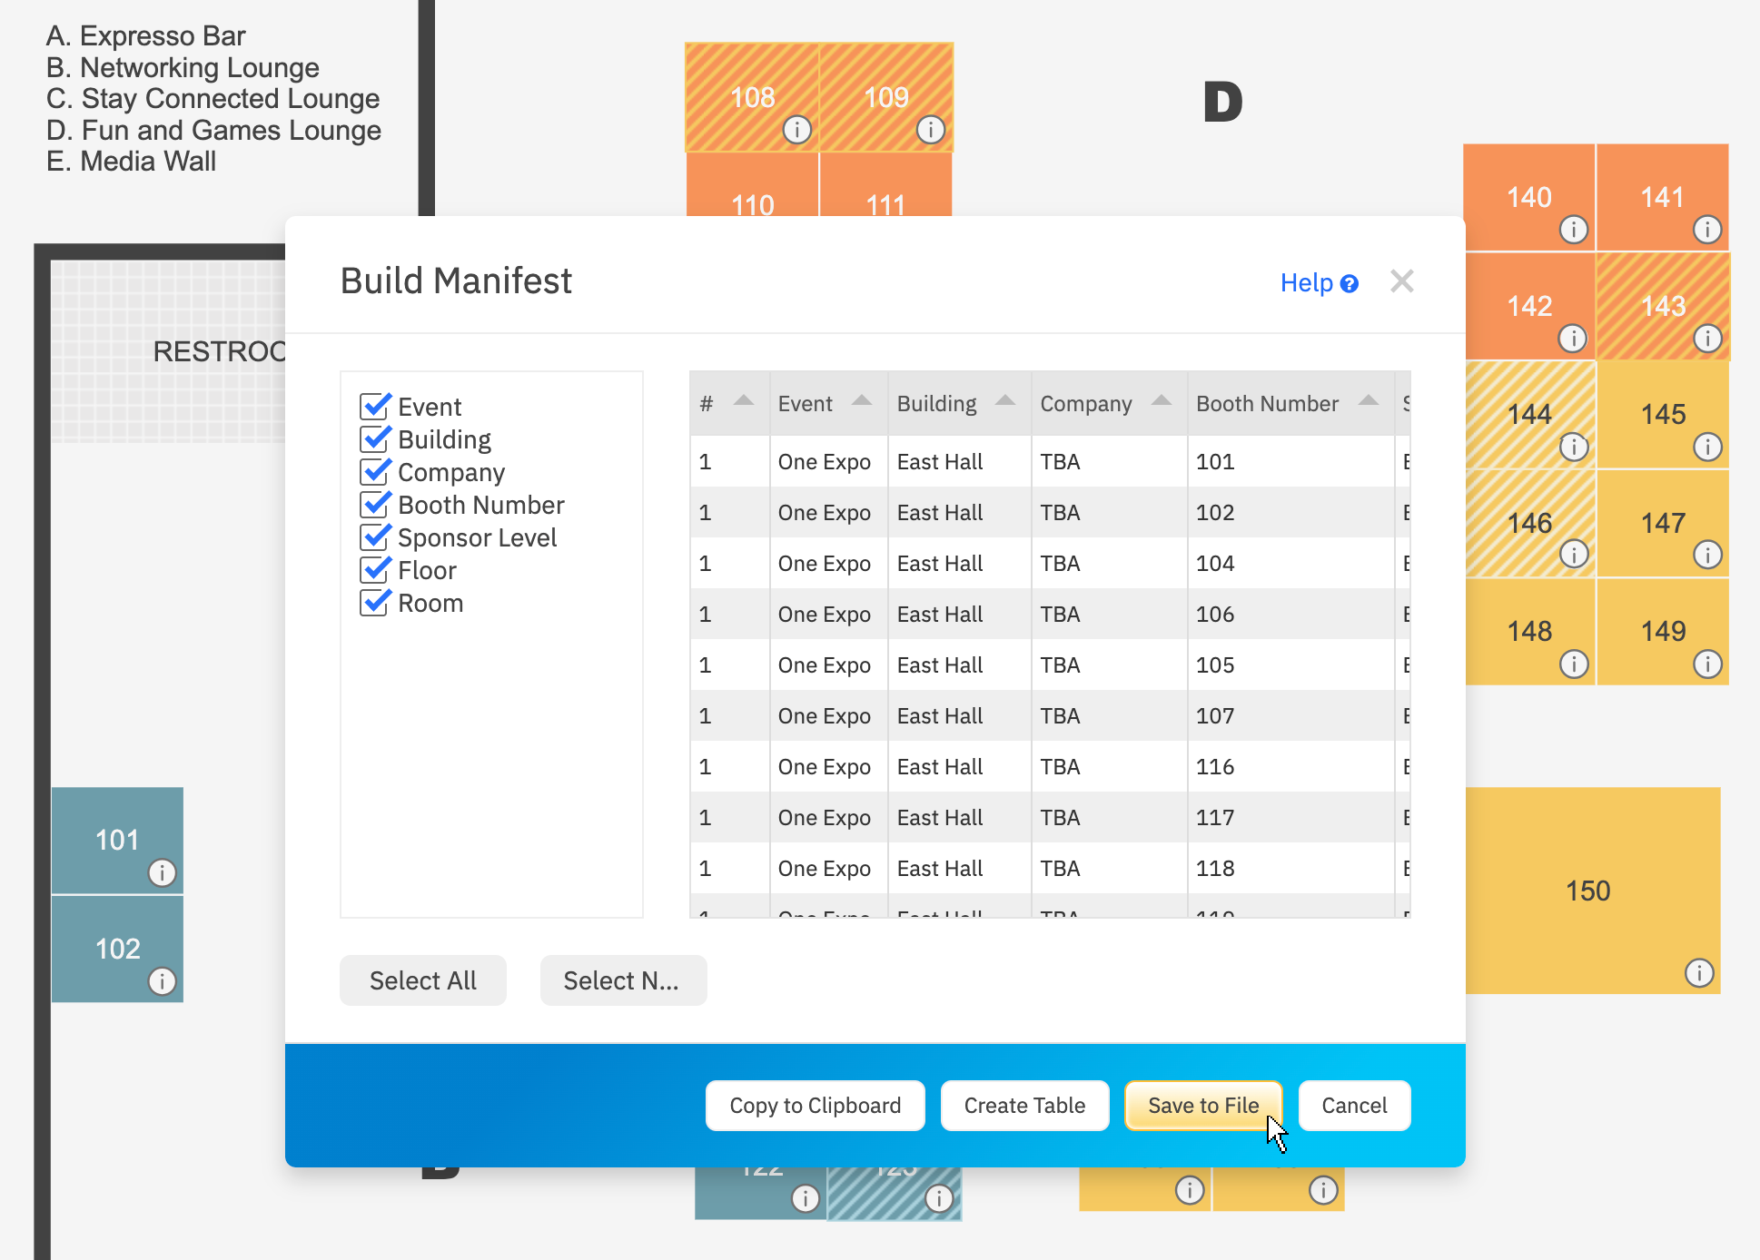This screenshot has height=1260, width=1760.
Task: Click Select All fields
Action: [422, 980]
